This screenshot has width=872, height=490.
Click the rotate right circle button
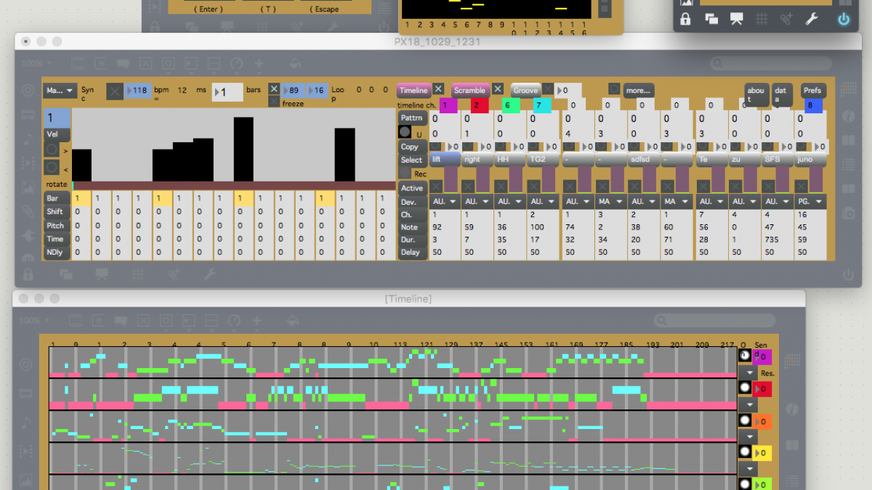coord(52,150)
